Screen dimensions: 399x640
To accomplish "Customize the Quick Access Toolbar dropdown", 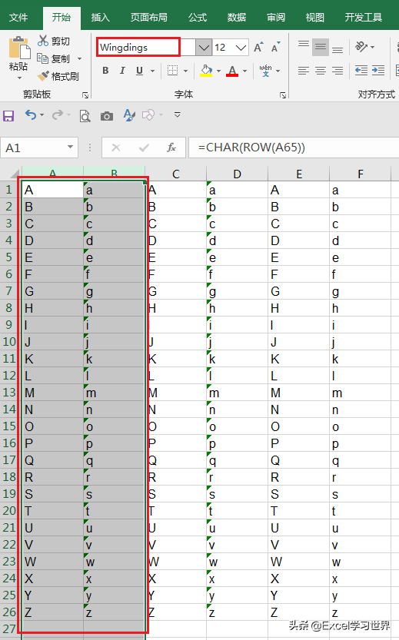I will [x=178, y=114].
